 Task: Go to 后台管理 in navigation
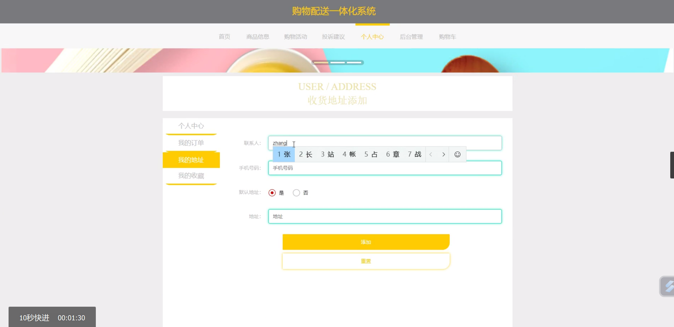[x=411, y=37]
